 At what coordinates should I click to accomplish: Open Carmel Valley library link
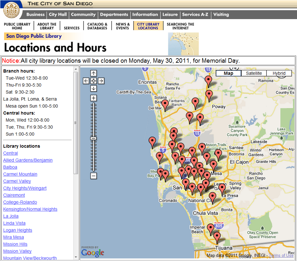[x=17, y=181]
